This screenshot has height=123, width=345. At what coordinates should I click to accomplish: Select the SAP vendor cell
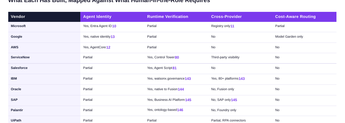point(44,101)
